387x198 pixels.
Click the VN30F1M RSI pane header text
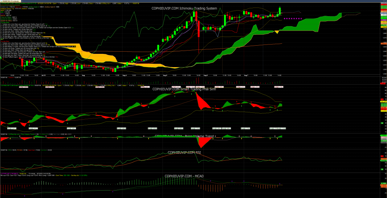[26, 150]
